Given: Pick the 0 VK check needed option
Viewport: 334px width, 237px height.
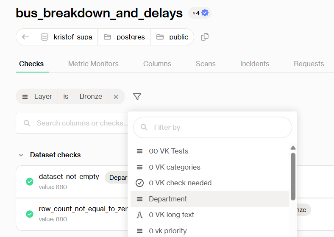Looking at the screenshot, I should pyautogui.click(x=180, y=183).
